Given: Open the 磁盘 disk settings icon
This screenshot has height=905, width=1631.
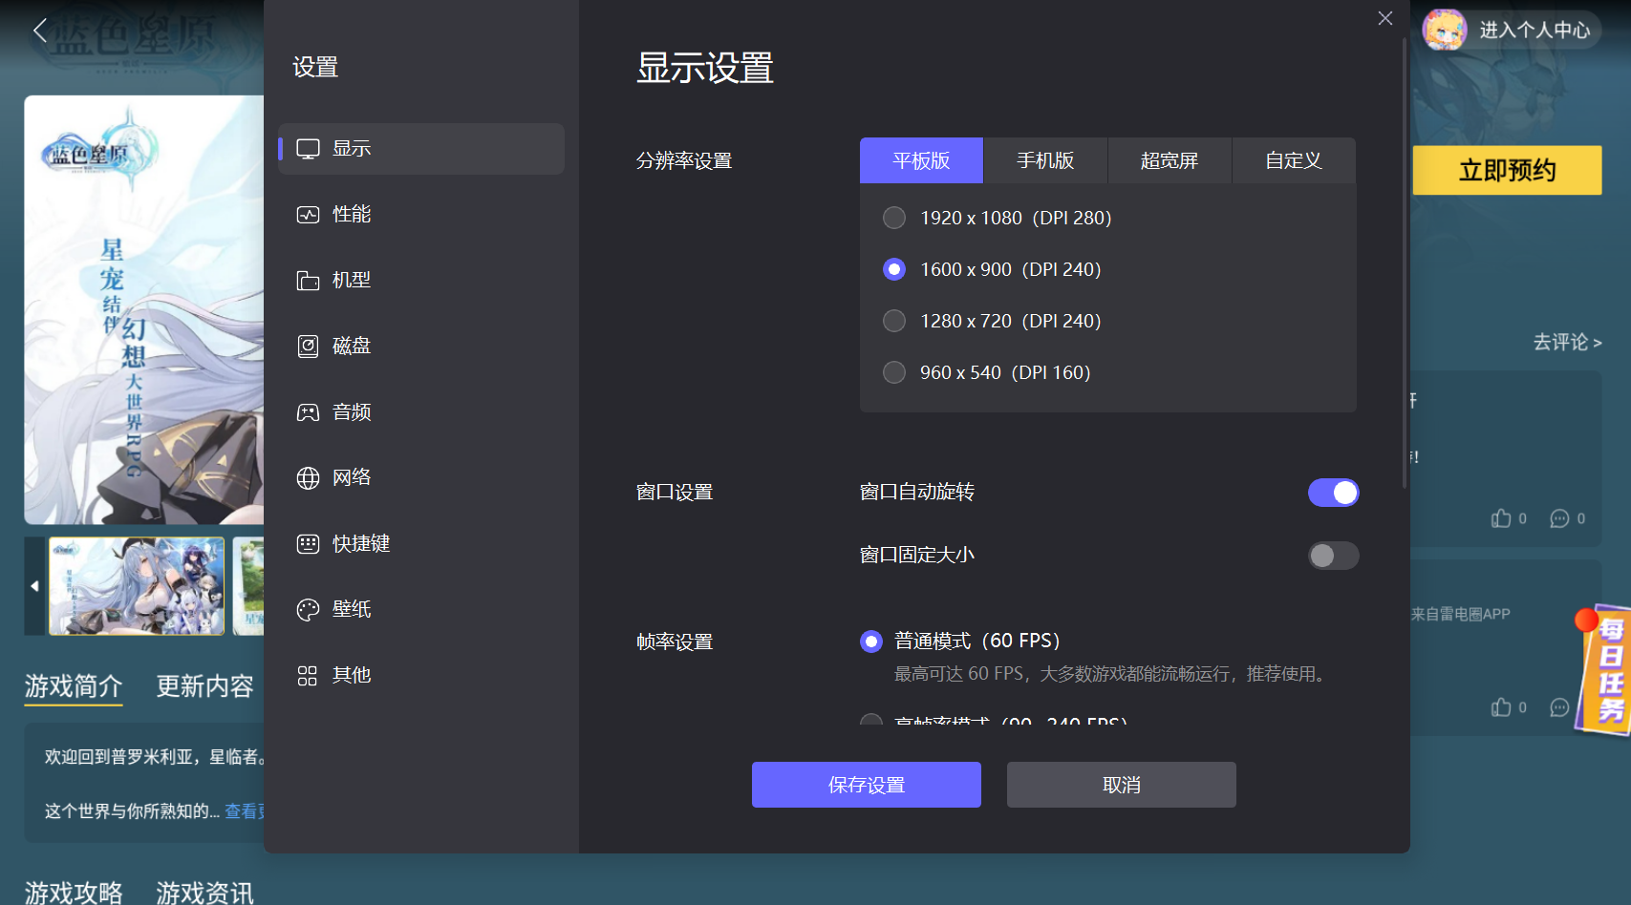Looking at the screenshot, I should click(x=308, y=347).
